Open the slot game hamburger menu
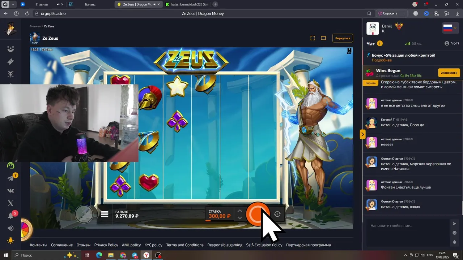463x260 pixels. [x=105, y=214]
